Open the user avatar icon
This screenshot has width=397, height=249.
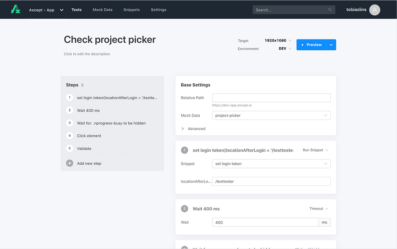(x=375, y=10)
